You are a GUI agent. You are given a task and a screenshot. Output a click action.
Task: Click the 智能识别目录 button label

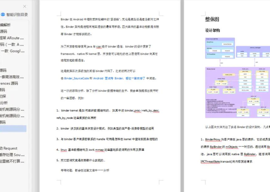click(17, 15)
